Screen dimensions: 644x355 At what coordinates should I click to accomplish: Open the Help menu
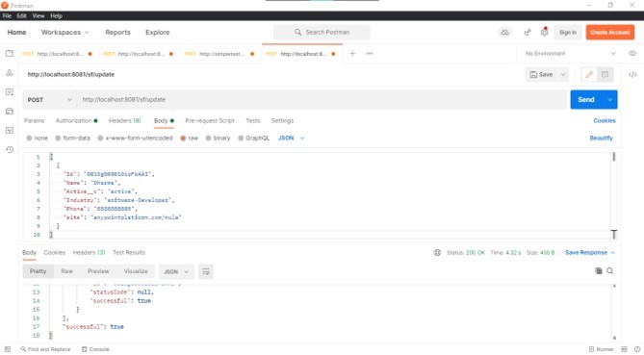[56, 15]
